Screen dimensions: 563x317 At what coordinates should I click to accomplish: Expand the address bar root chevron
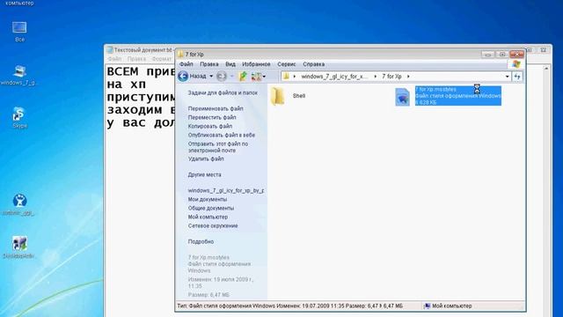coord(295,77)
